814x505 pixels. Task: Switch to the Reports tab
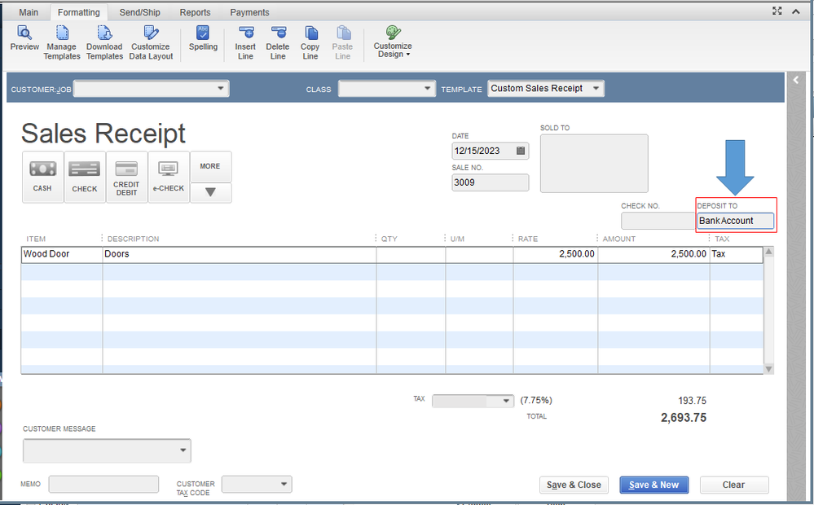coord(196,12)
